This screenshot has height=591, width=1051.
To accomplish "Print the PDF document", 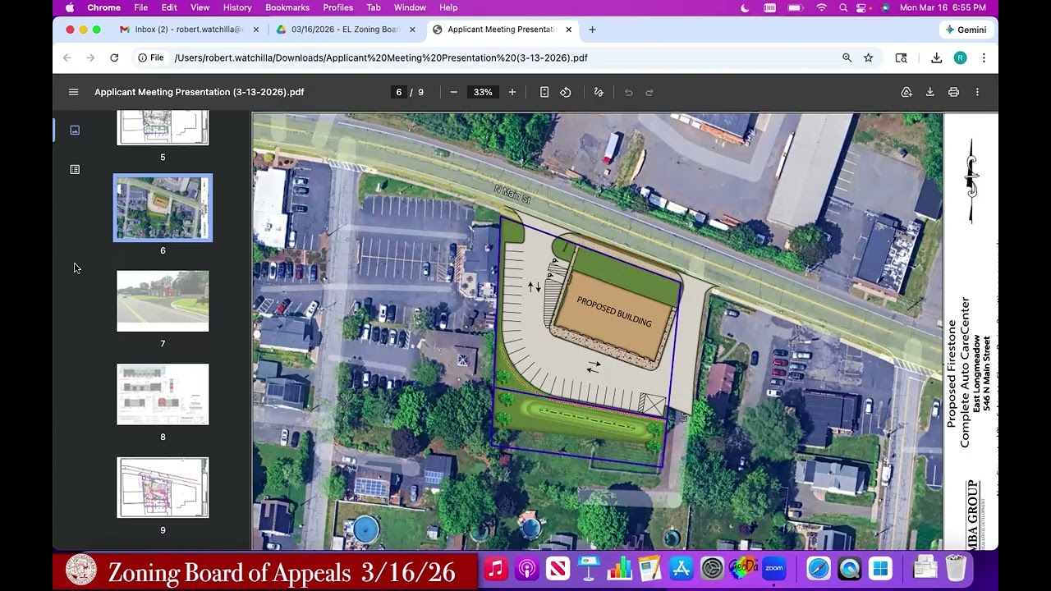I will [x=953, y=92].
